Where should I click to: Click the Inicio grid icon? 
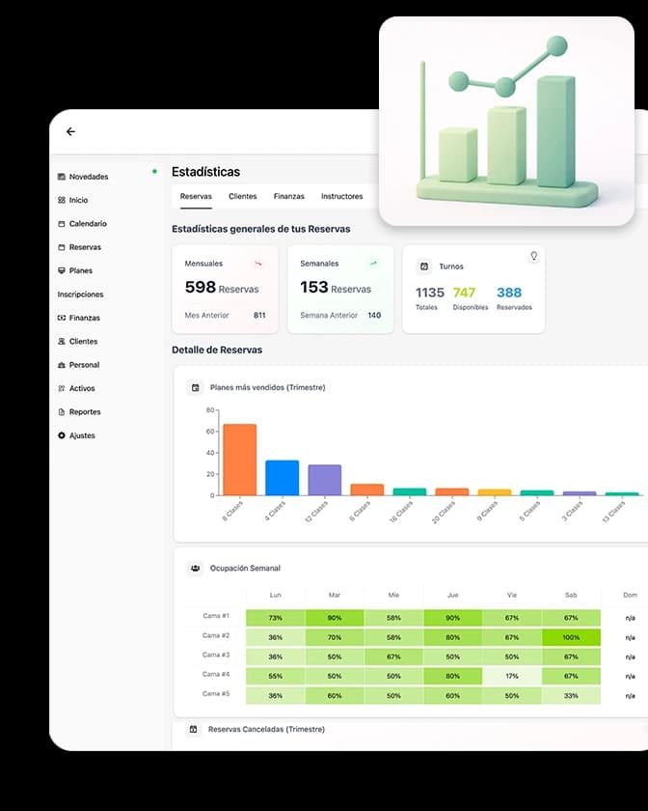(62, 200)
